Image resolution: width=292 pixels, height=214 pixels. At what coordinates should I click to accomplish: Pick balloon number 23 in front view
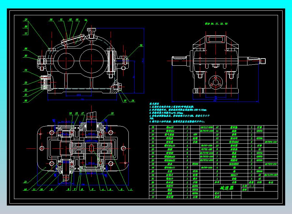[26, 83]
